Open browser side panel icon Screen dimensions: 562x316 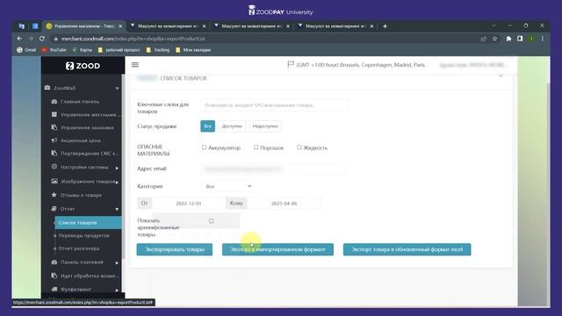pyautogui.click(x=520, y=39)
